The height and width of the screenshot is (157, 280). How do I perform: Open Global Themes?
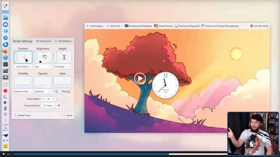pyautogui.click(x=164, y=26)
